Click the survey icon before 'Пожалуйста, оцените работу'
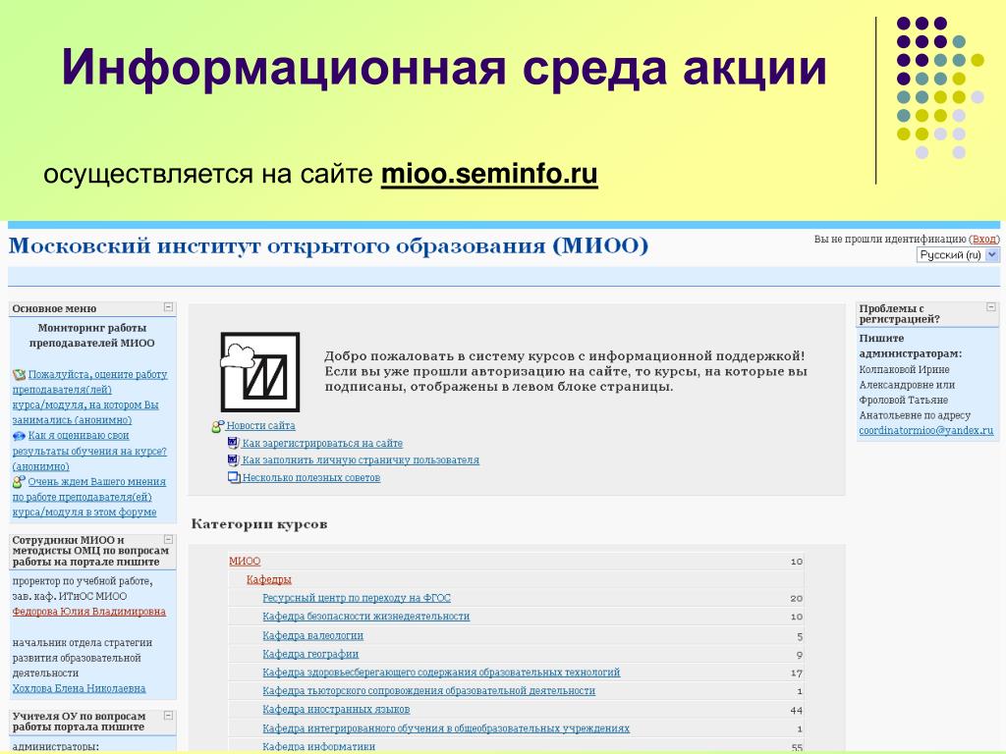Screen dimensions: 1006x754 coord(19,374)
